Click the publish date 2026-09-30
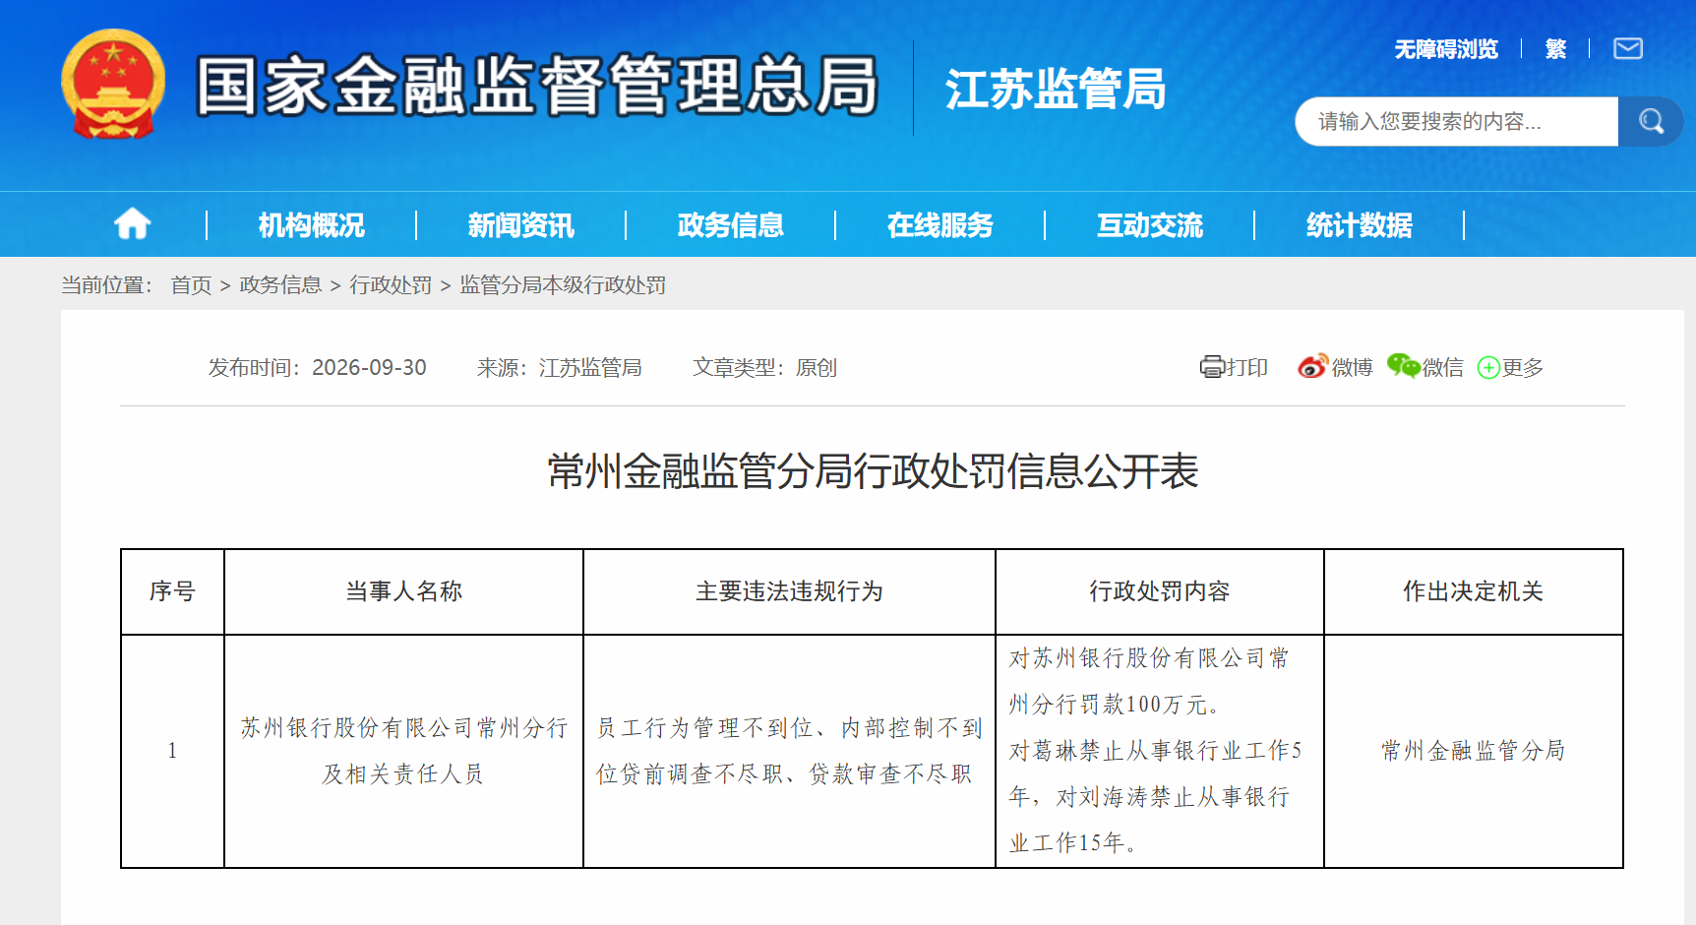This screenshot has height=925, width=1696. [x=369, y=367]
